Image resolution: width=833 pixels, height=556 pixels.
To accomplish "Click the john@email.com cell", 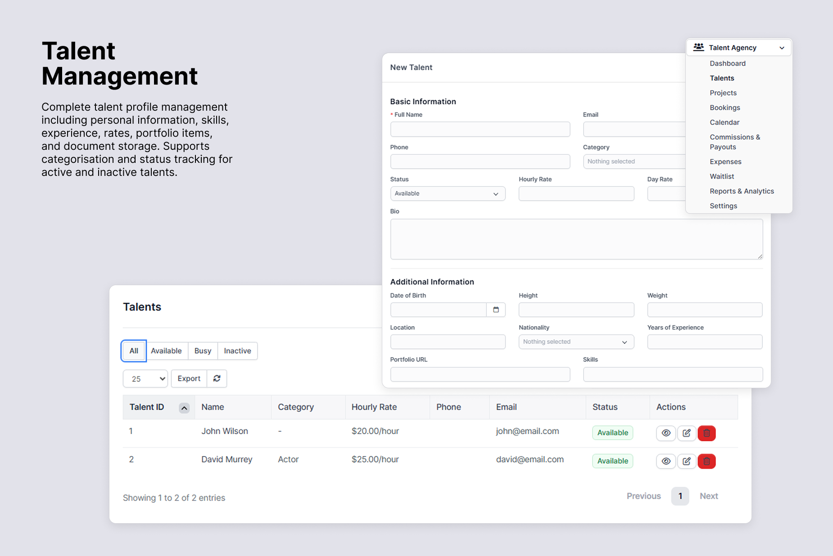I will pyautogui.click(x=527, y=431).
